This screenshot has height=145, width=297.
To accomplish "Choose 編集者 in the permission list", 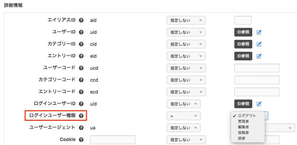I will pos(244,127).
